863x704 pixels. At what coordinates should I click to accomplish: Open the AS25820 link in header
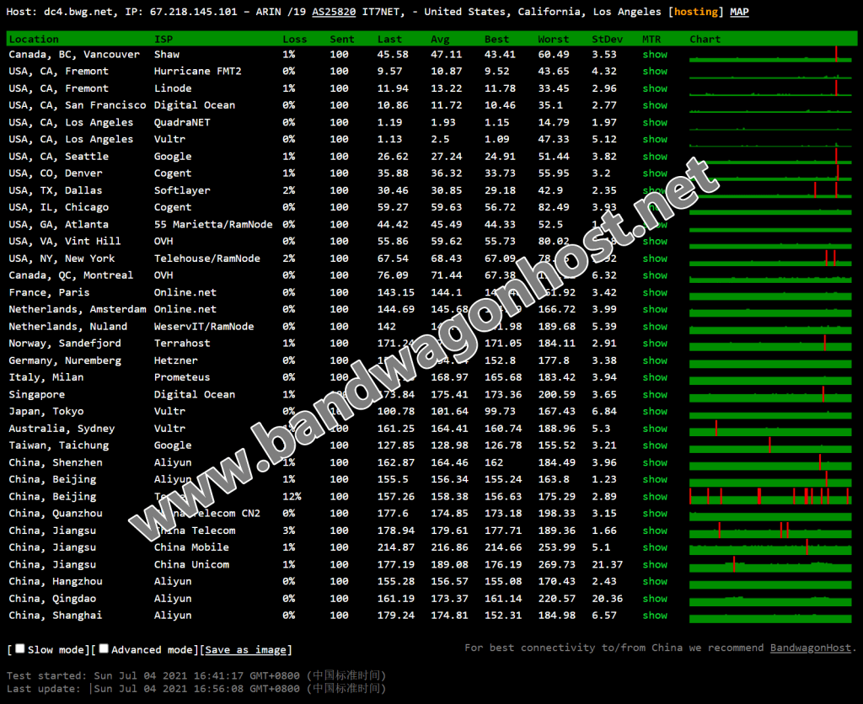coord(334,12)
